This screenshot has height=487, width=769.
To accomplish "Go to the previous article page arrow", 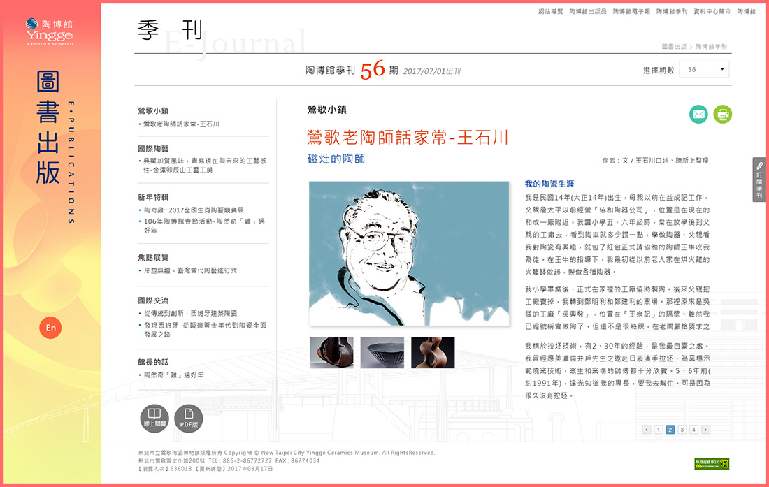I will (647, 430).
